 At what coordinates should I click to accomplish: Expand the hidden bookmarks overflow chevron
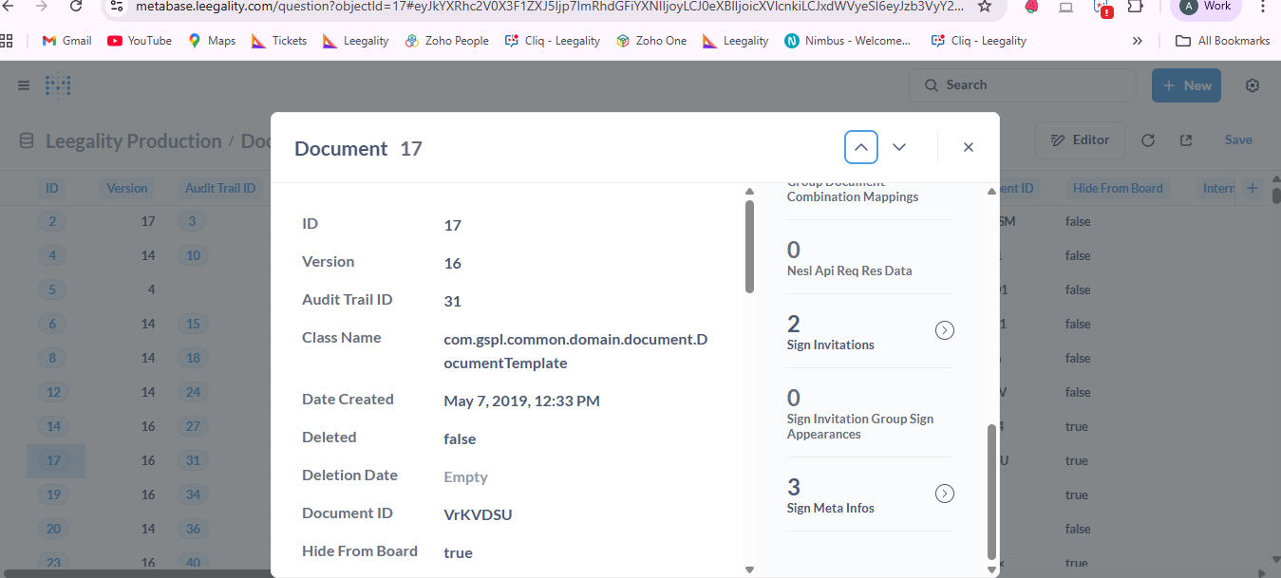[x=1138, y=41]
